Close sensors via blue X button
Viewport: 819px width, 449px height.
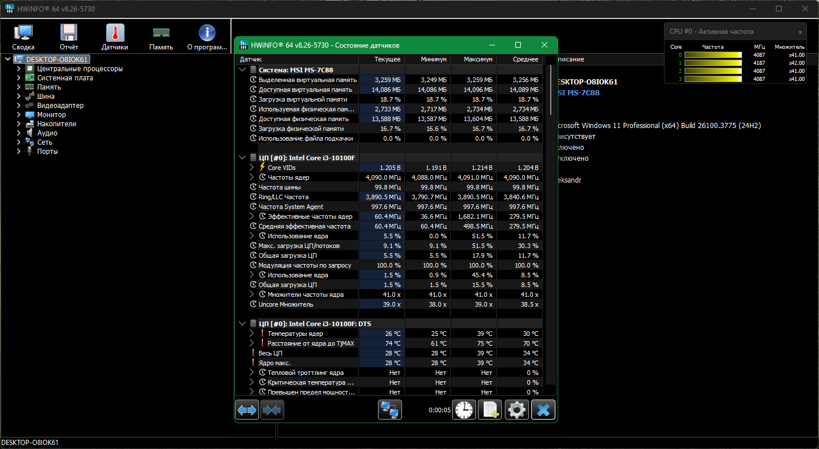click(x=543, y=410)
